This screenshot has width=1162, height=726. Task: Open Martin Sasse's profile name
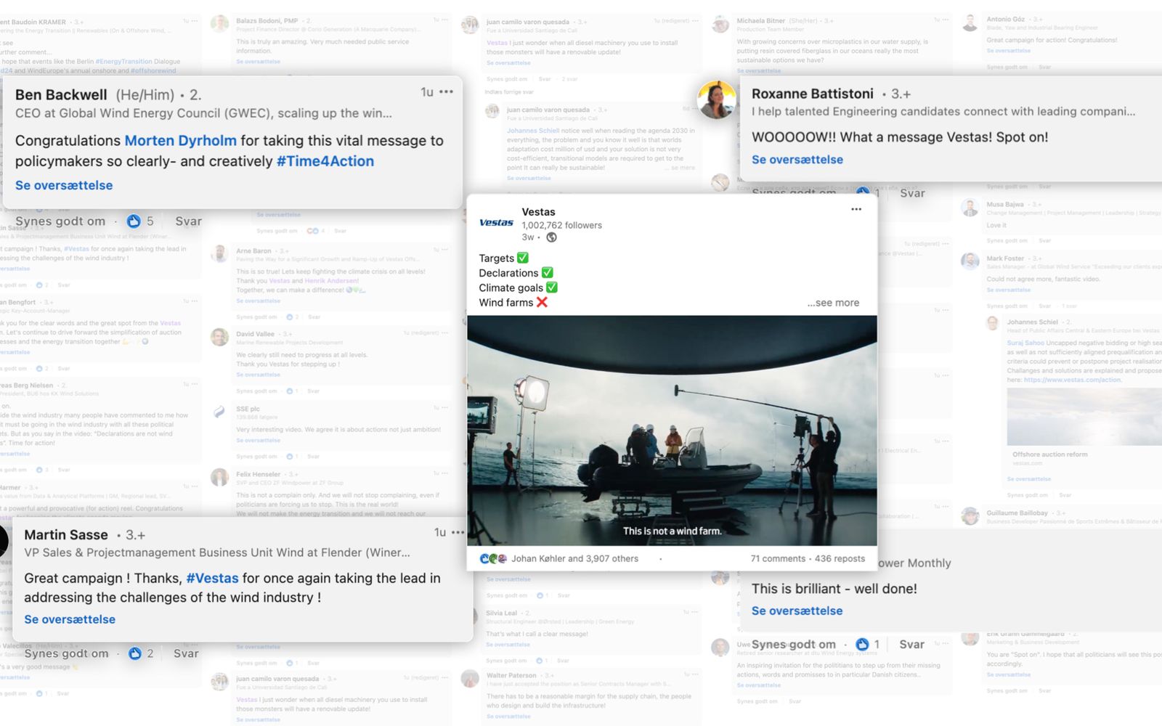pyautogui.click(x=66, y=535)
